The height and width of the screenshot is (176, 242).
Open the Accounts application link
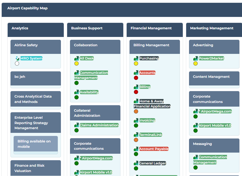point(147,73)
